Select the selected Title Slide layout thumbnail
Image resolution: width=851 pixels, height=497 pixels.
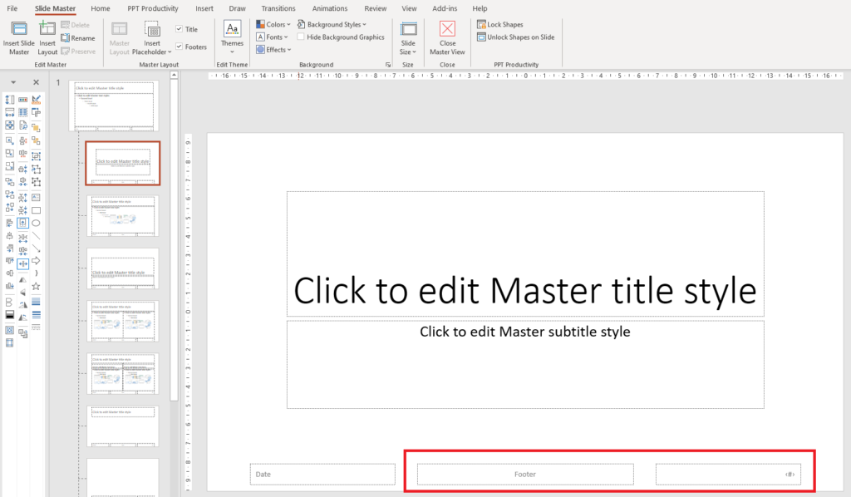click(x=123, y=163)
